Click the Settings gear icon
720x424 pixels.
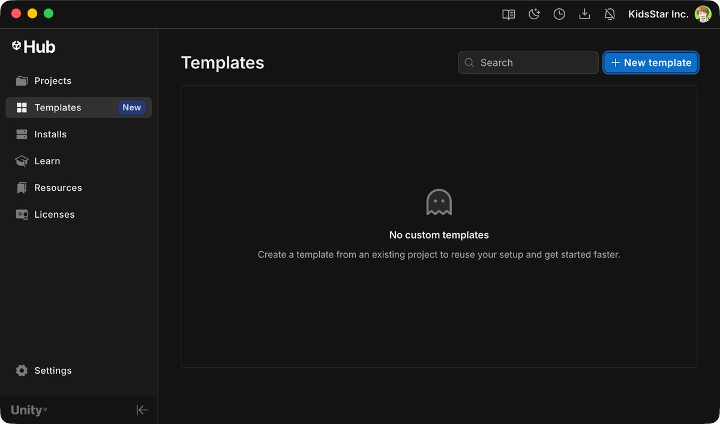pyautogui.click(x=22, y=371)
